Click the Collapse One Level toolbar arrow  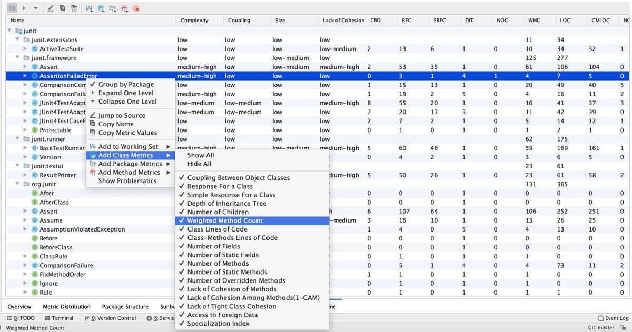[35, 8]
